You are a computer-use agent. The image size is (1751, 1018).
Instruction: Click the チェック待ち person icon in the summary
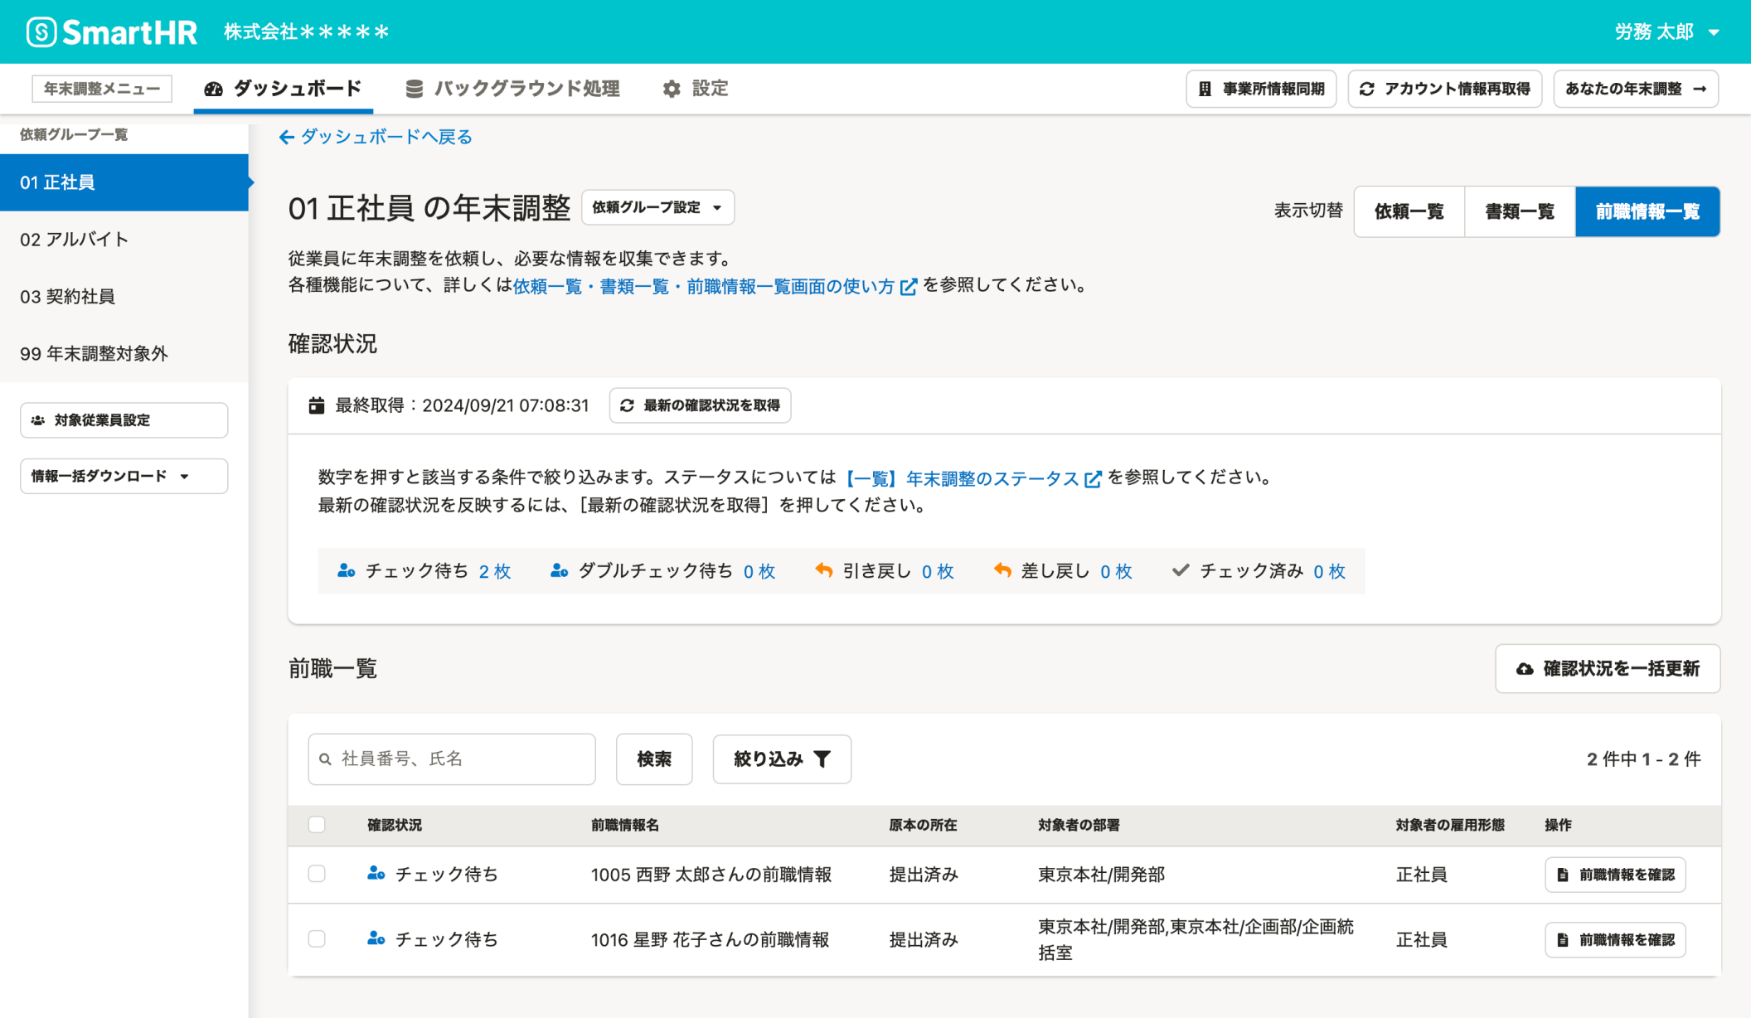(x=347, y=570)
